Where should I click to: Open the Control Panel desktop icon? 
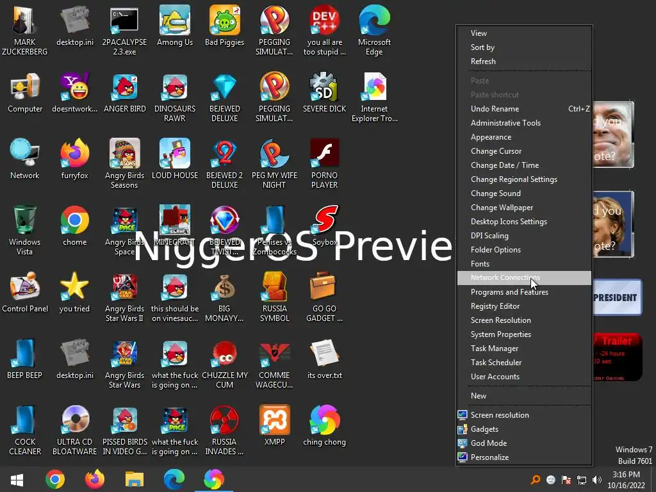click(25, 292)
